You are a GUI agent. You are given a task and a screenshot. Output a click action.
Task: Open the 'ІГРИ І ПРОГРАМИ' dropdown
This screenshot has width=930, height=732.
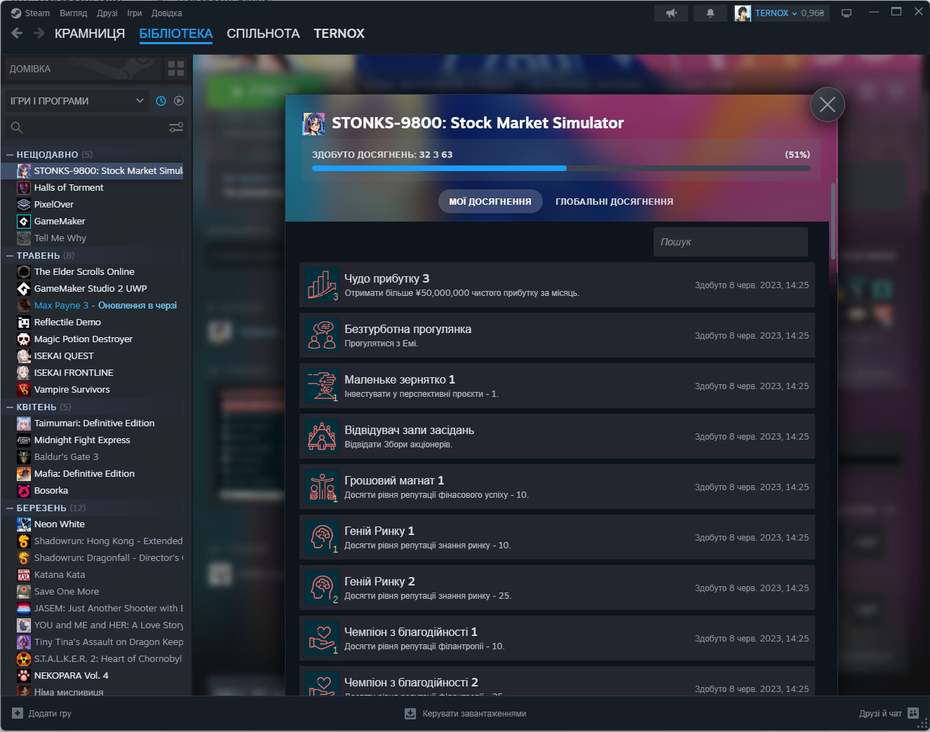77,101
